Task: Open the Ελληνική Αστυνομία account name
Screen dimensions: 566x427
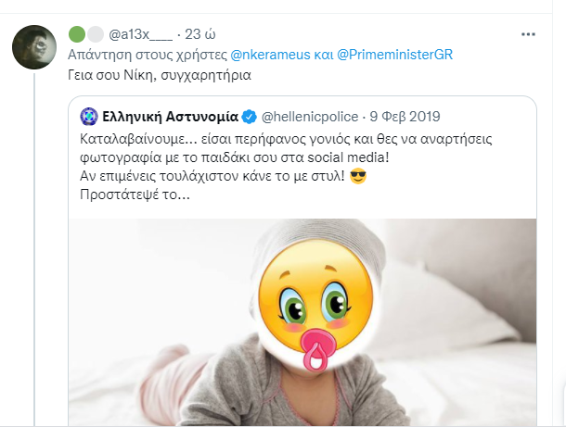Action: tap(170, 117)
